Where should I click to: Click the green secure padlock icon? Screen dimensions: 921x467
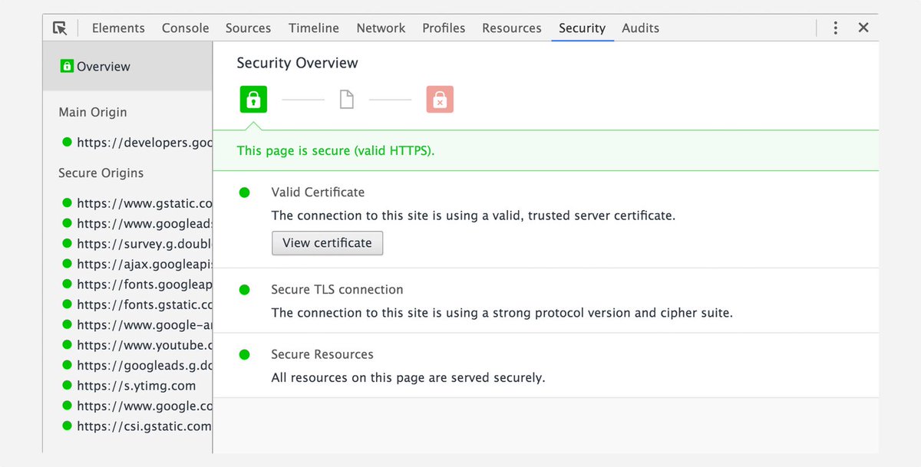pos(253,100)
